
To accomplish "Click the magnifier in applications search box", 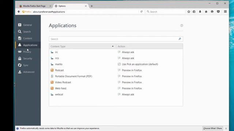I will click(x=180, y=39).
